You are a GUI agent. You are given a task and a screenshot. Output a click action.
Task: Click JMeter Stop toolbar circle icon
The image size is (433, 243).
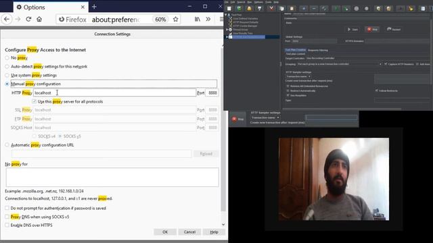pyautogui.click(x=357, y=9)
